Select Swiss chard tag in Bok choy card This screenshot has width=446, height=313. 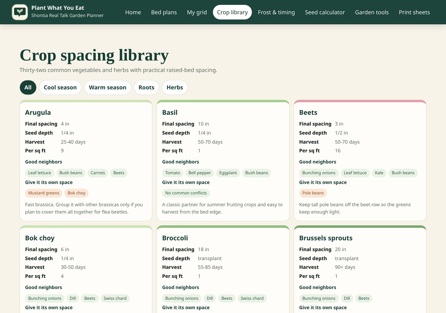tap(115, 298)
